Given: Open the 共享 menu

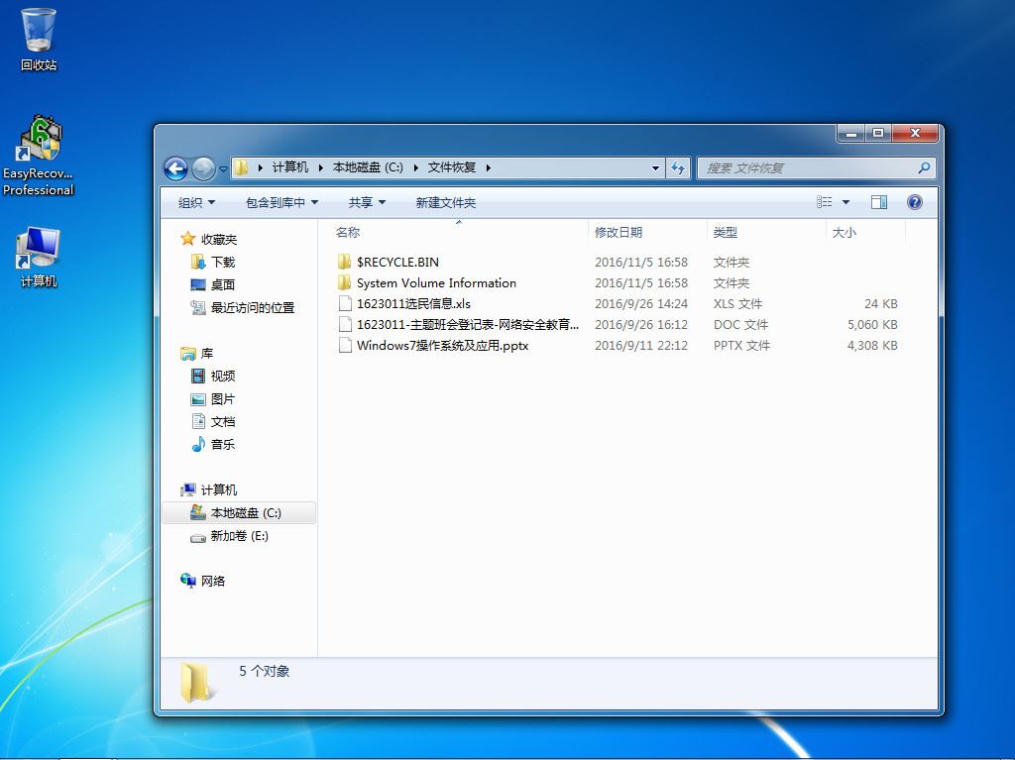Looking at the screenshot, I should point(367,202).
